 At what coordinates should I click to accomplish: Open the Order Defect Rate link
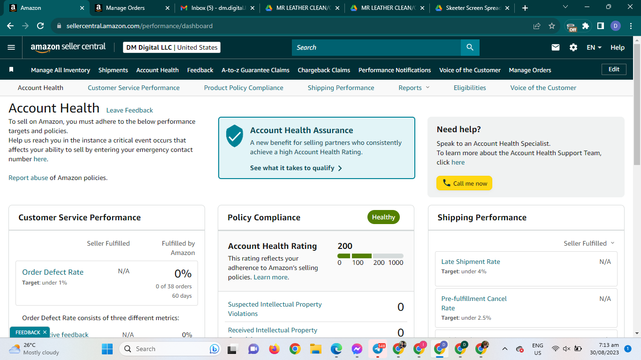(x=53, y=272)
